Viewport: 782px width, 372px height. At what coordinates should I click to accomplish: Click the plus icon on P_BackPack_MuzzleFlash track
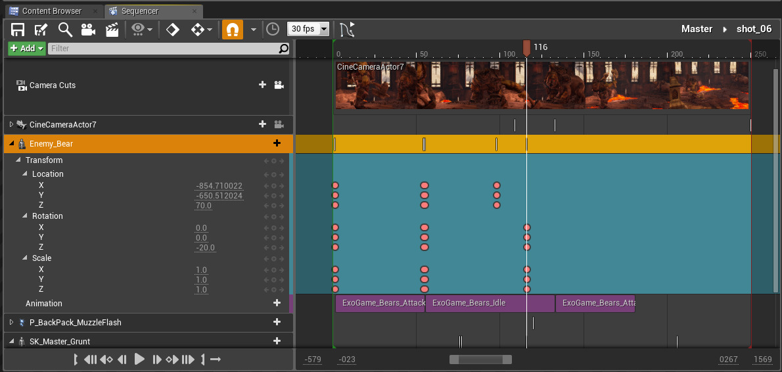(277, 323)
